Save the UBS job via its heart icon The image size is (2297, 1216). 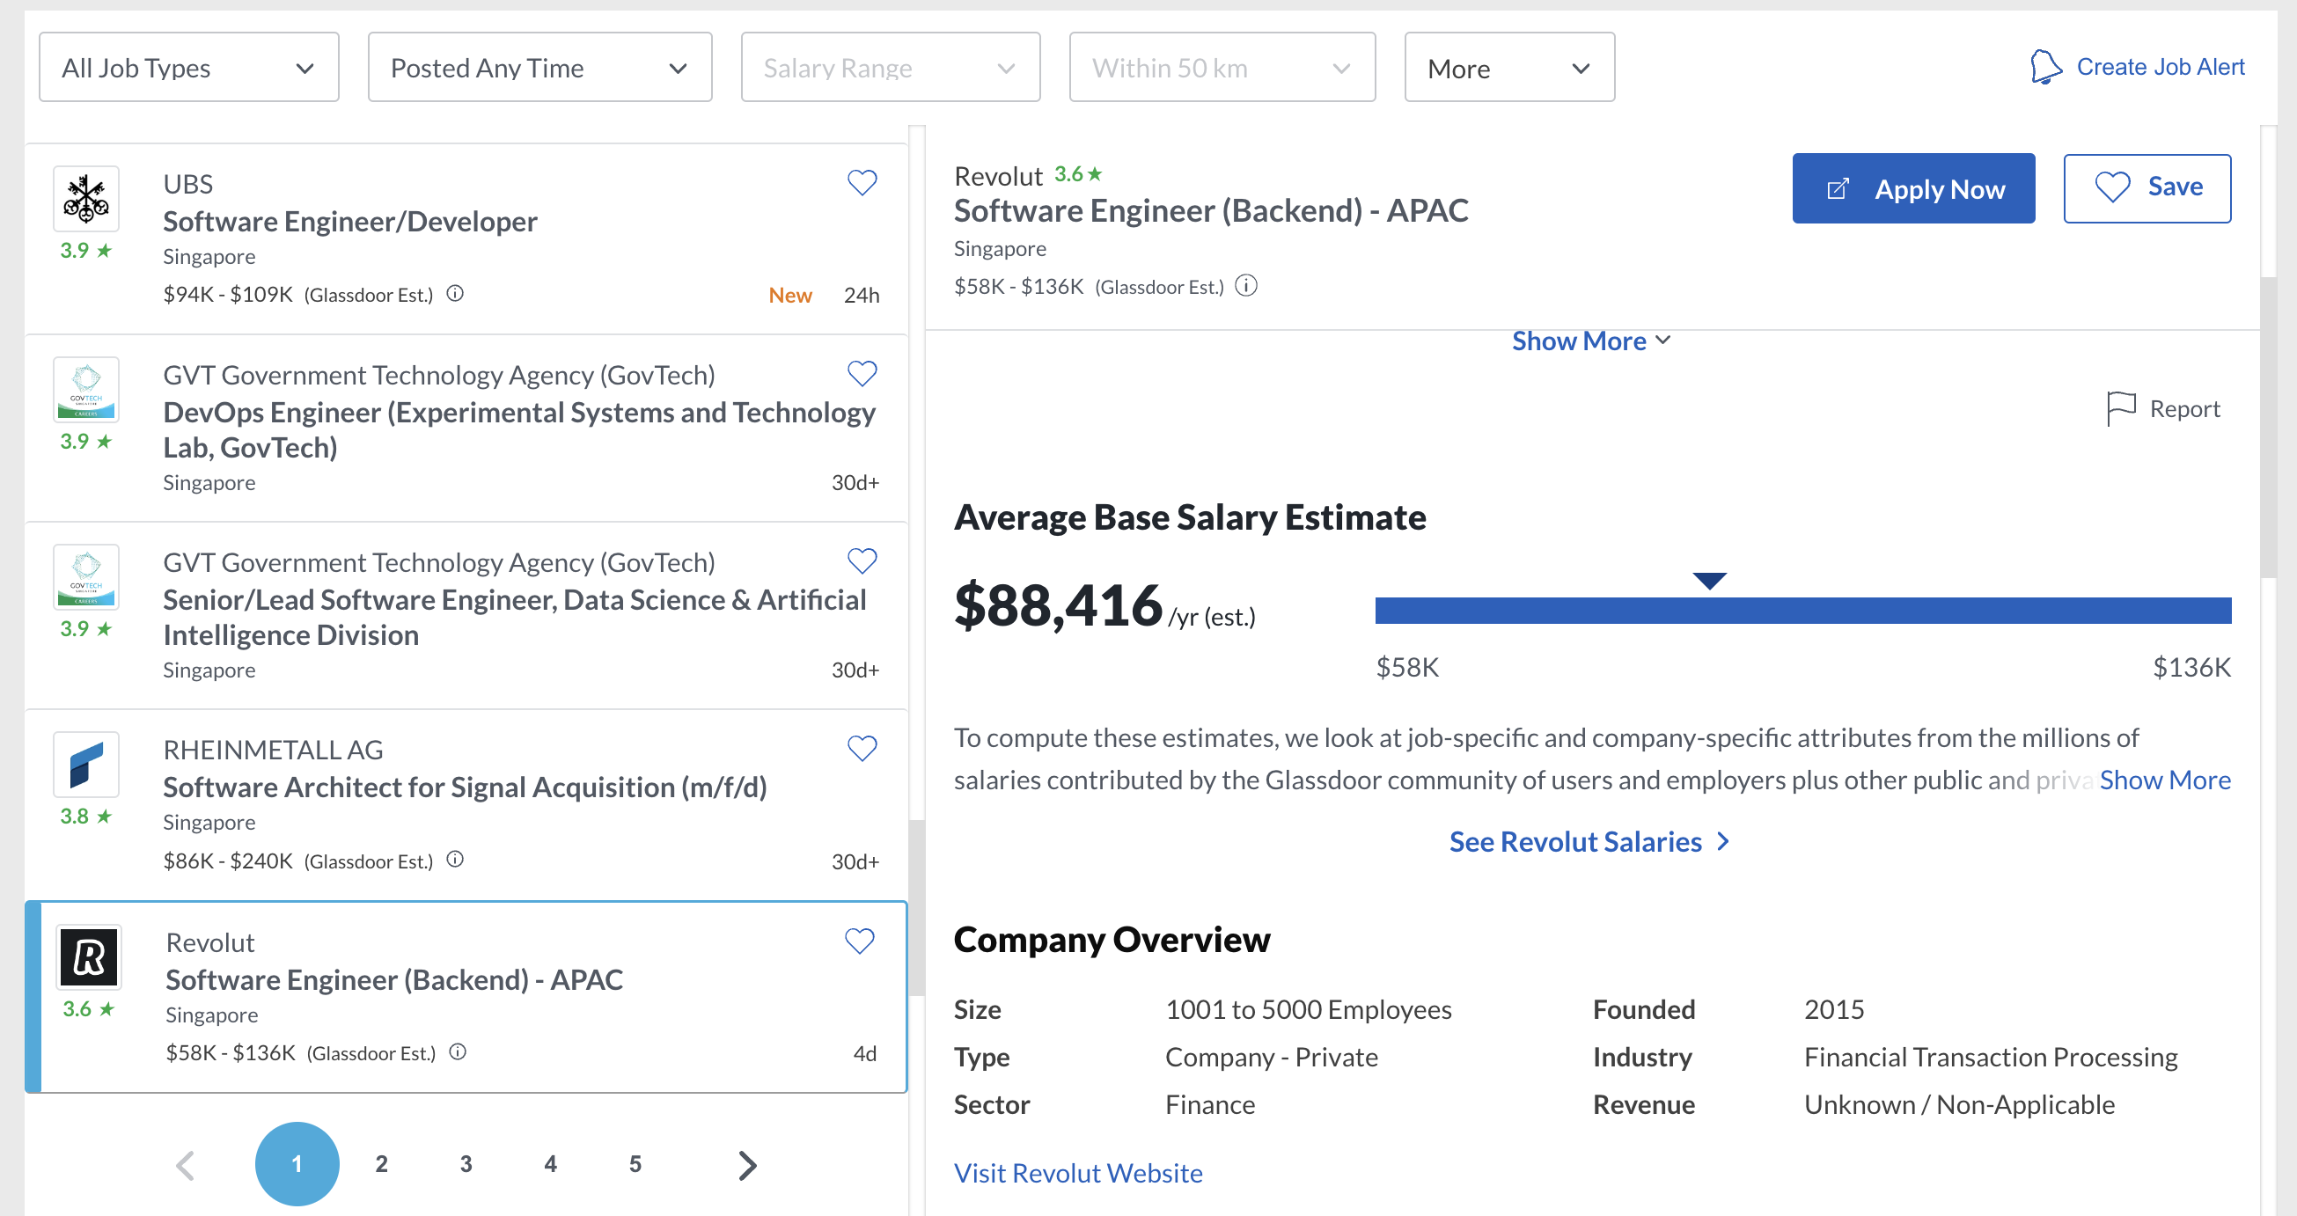pyautogui.click(x=862, y=183)
